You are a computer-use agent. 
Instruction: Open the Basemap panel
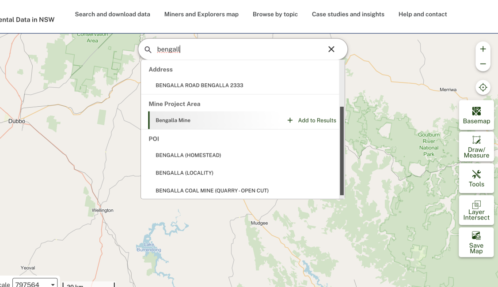(x=476, y=116)
